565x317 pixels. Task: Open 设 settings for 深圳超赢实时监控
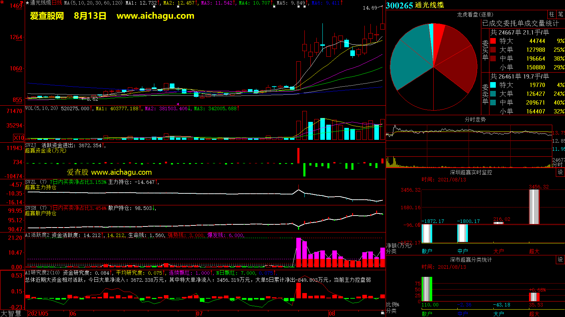(x=560, y=172)
